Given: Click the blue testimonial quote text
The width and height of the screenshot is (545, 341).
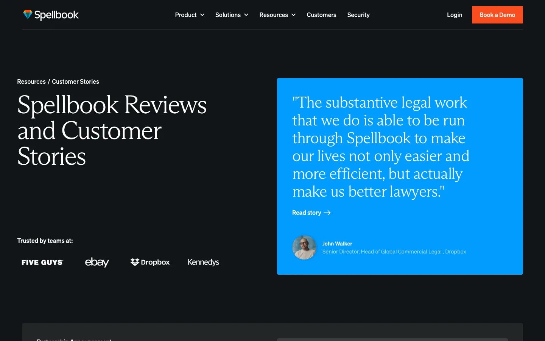Looking at the screenshot, I should [381, 147].
